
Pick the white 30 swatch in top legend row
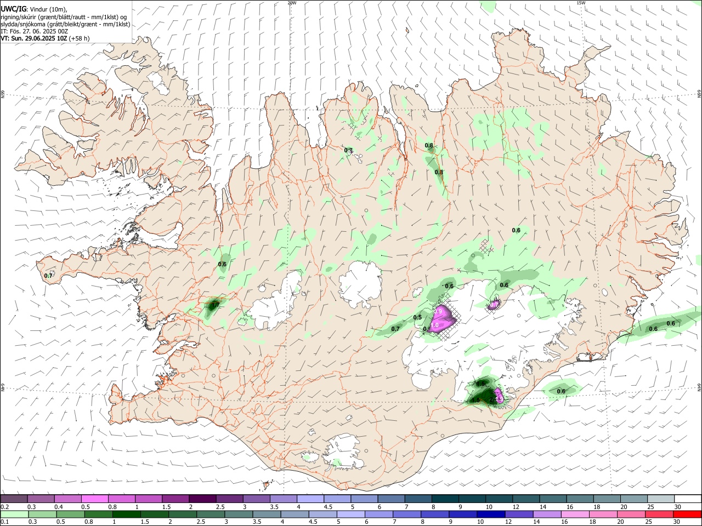(687, 499)
